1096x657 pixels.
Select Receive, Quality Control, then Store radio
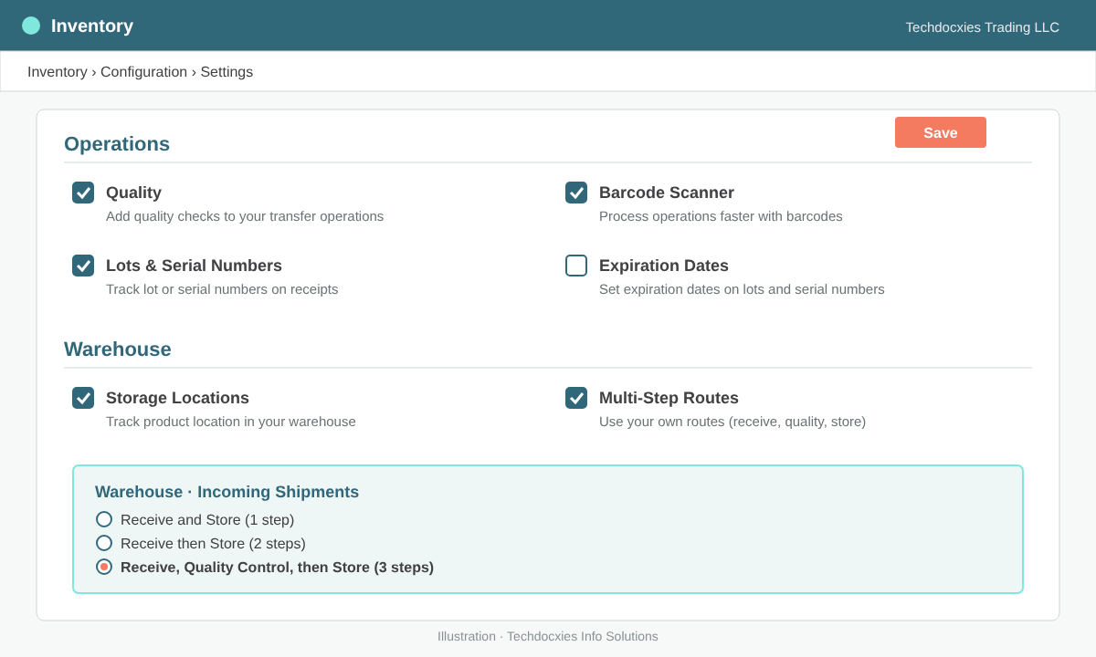click(104, 567)
